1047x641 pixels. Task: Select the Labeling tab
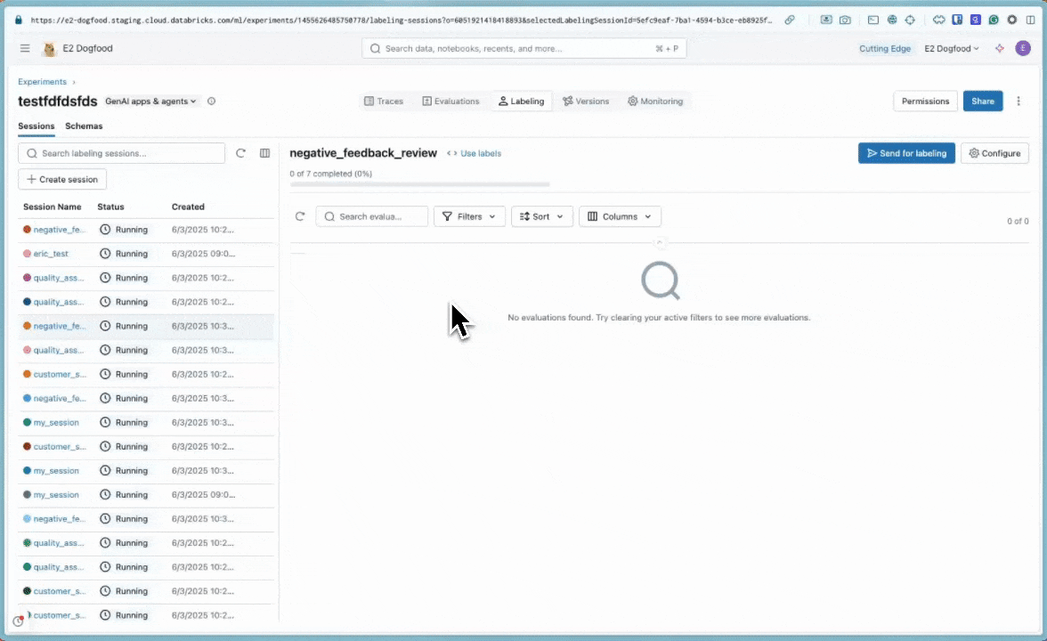pos(522,101)
